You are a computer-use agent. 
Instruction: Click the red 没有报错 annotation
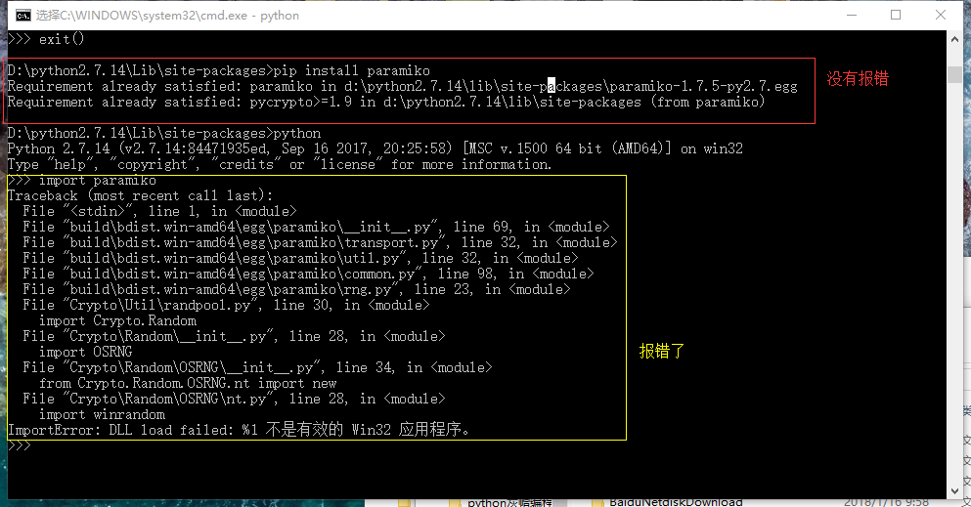click(858, 79)
